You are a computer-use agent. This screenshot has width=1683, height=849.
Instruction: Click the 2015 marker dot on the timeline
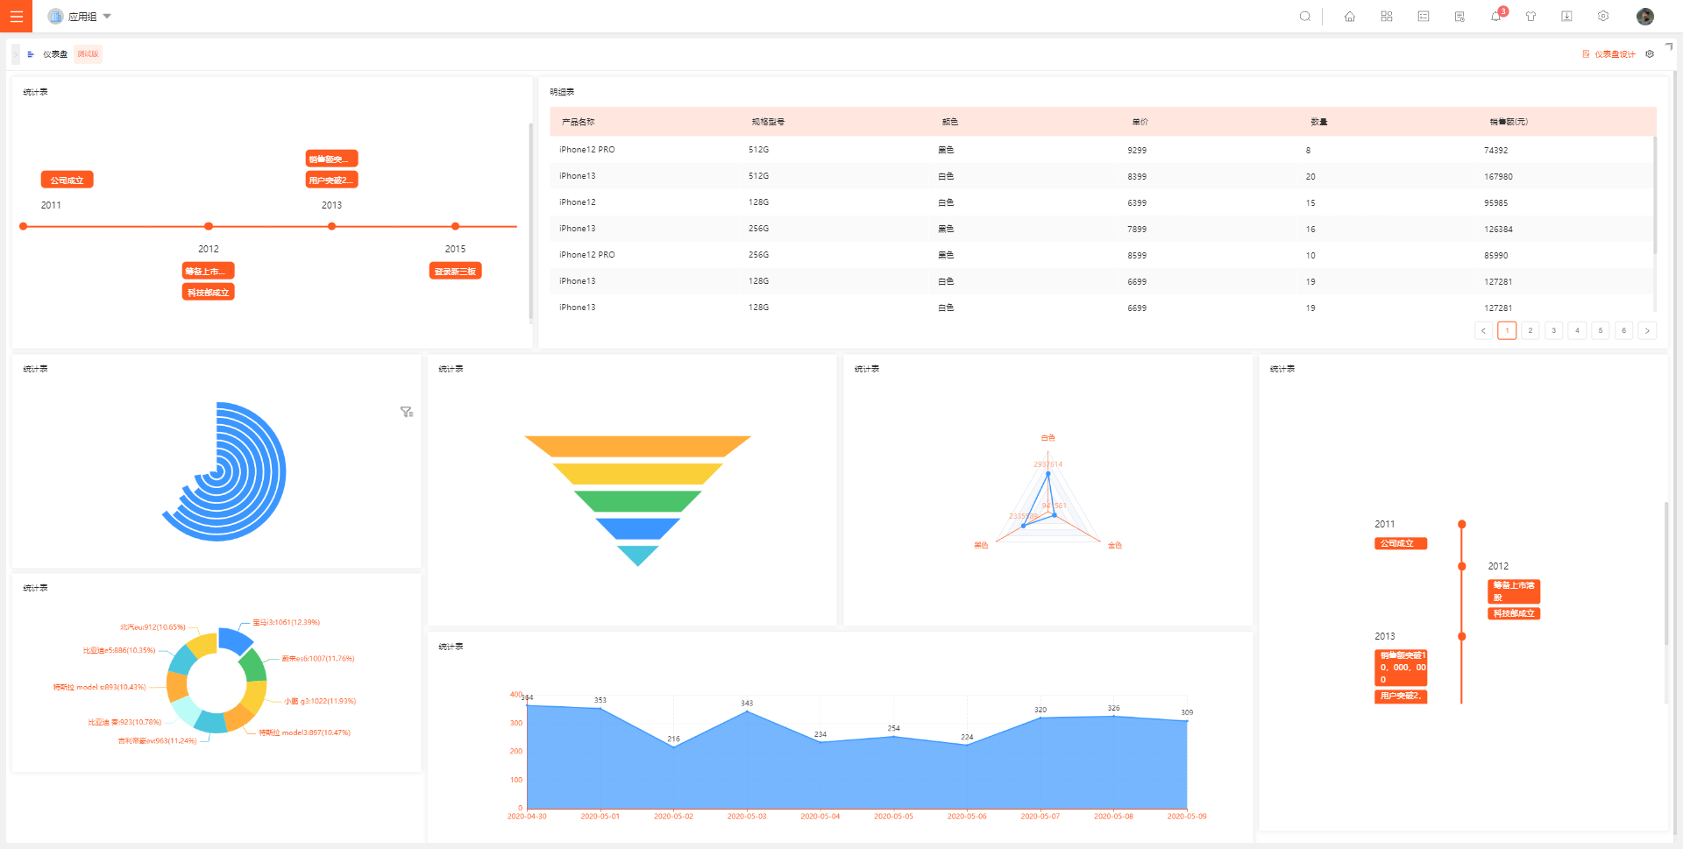(455, 226)
